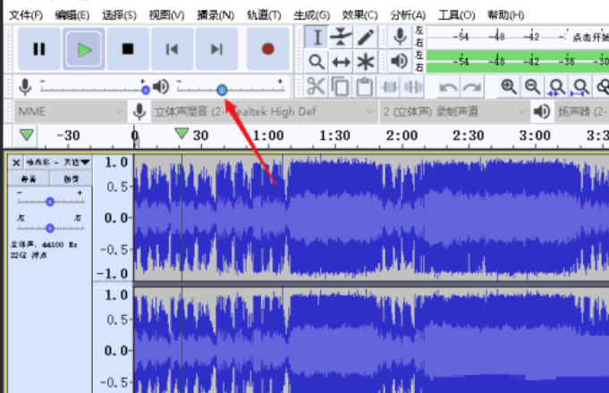Toggle the track Mute (静音) button
609x393 pixels.
tap(29, 179)
